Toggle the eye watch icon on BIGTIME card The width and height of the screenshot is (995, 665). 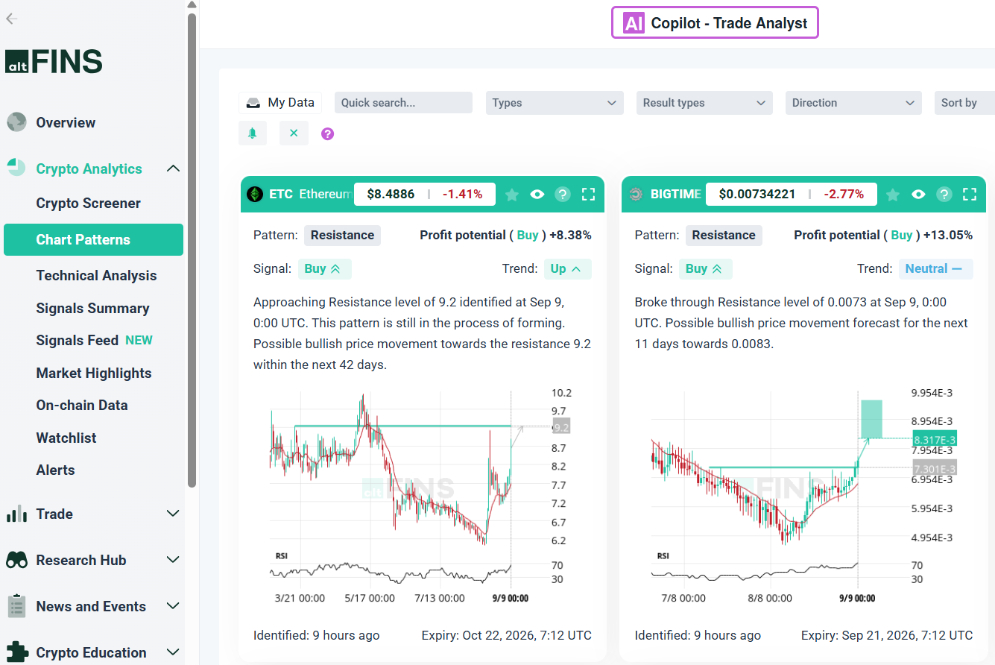(x=918, y=195)
